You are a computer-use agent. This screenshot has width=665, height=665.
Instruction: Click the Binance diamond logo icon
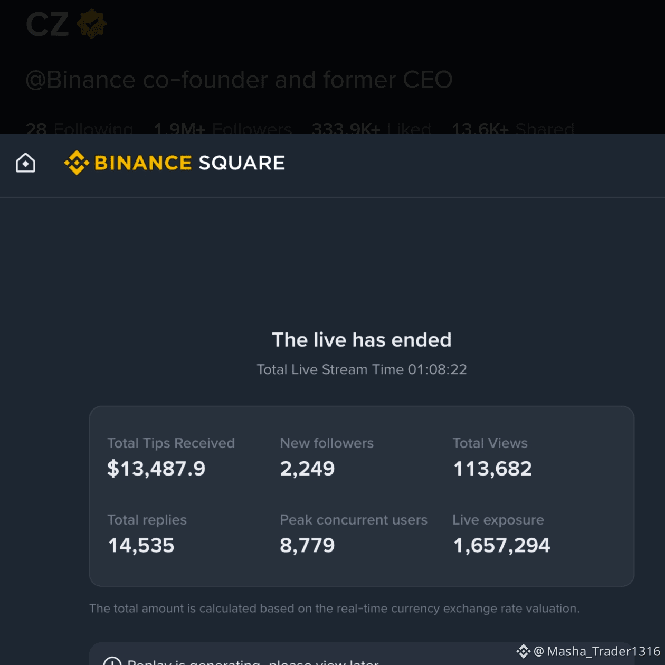(x=77, y=163)
